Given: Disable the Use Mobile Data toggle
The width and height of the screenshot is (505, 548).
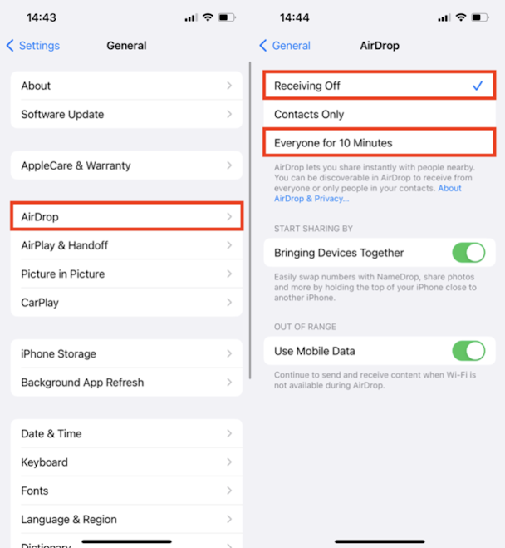Looking at the screenshot, I should click(468, 351).
